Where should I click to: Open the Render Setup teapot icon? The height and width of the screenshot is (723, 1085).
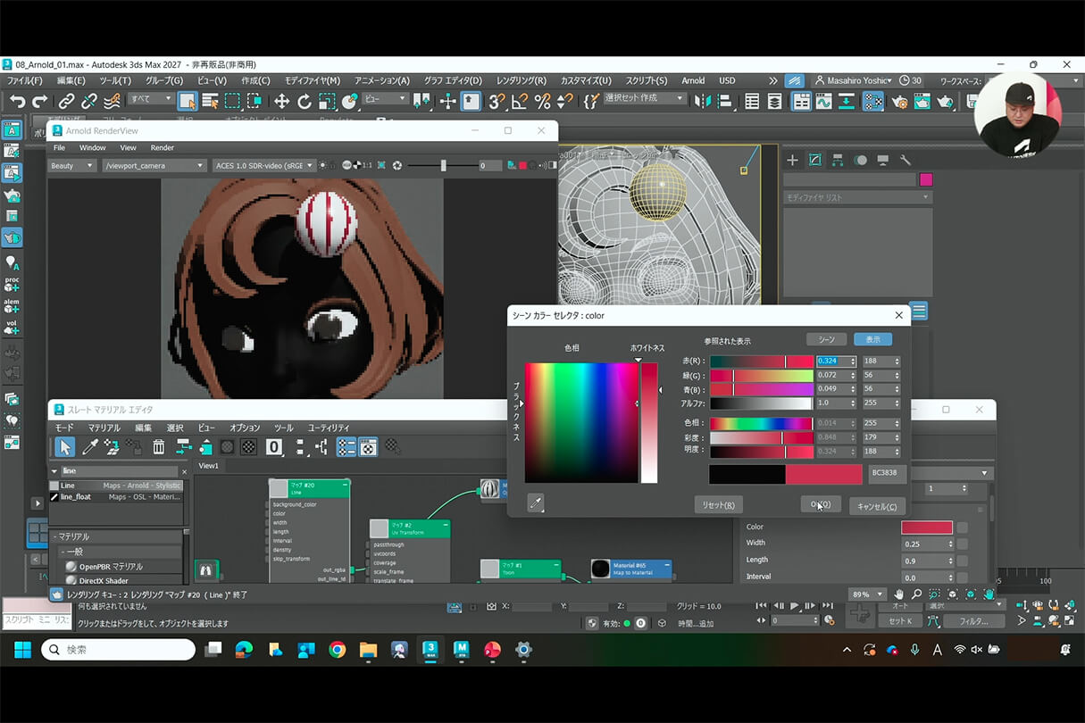tap(899, 102)
